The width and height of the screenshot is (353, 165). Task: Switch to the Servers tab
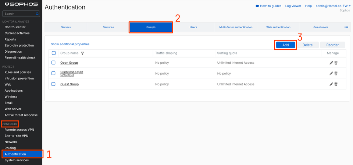66,27
